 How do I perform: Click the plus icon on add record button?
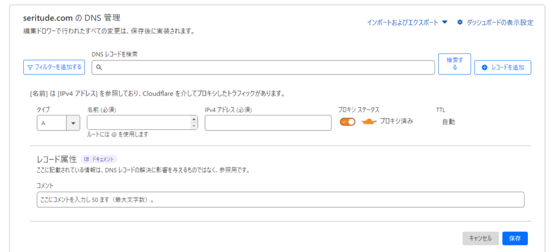485,67
